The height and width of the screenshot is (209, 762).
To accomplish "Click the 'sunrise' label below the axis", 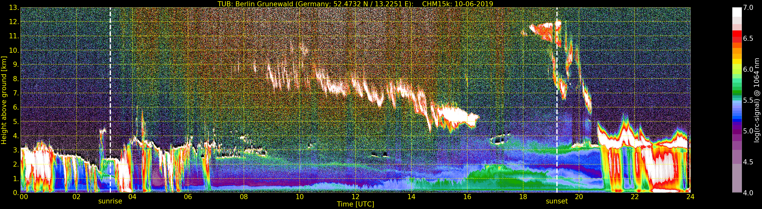I will [x=110, y=201].
